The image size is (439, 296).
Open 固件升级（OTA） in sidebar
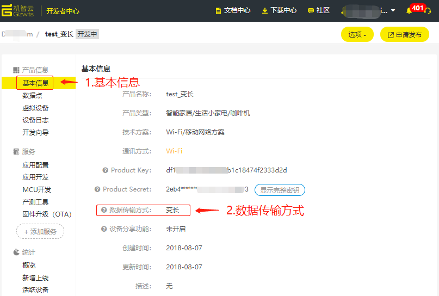pos(47,214)
